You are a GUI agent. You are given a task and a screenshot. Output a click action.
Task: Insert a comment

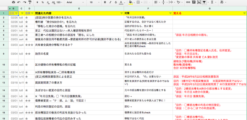[194, 2]
